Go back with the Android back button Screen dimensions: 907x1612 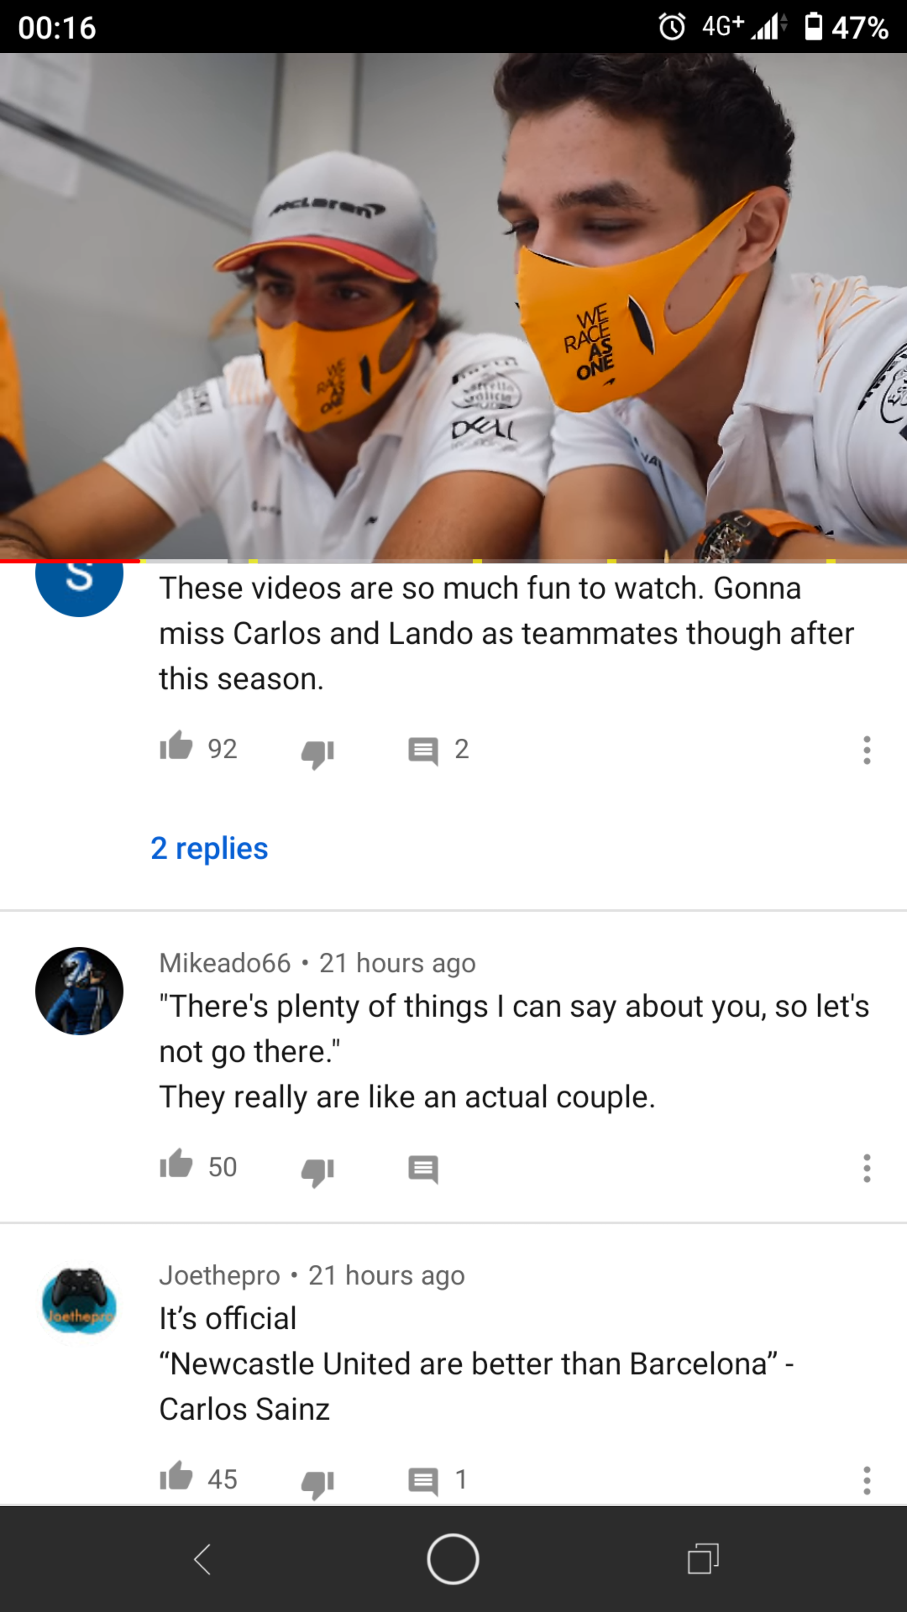202,1559
